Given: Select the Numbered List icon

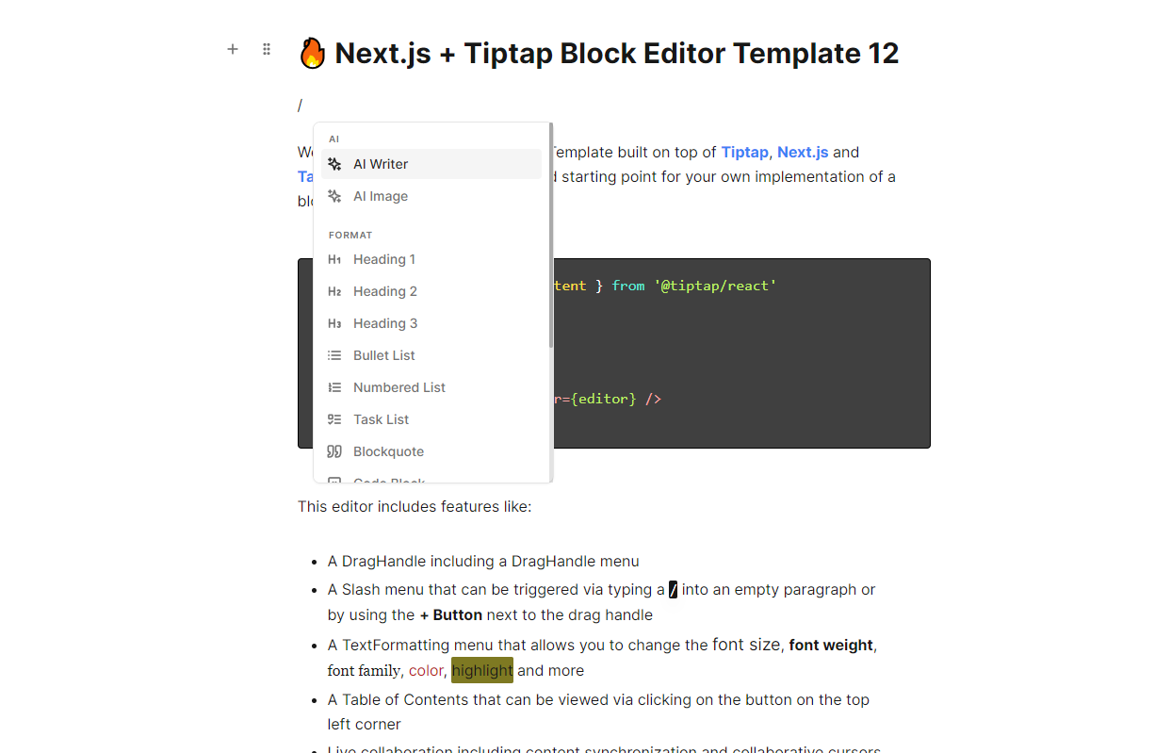Looking at the screenshot, I should click(x=334, y=387).
